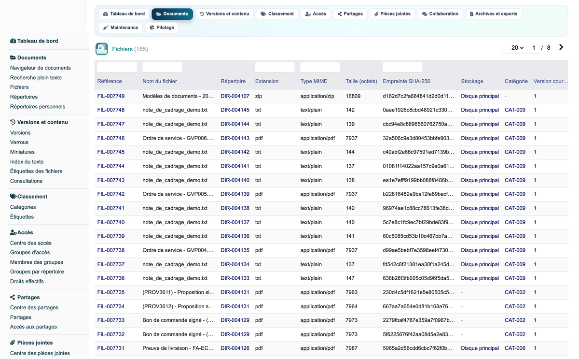
Task: Click Pièces jointes paperclip icon in sidebar
Action: (13, 343)
